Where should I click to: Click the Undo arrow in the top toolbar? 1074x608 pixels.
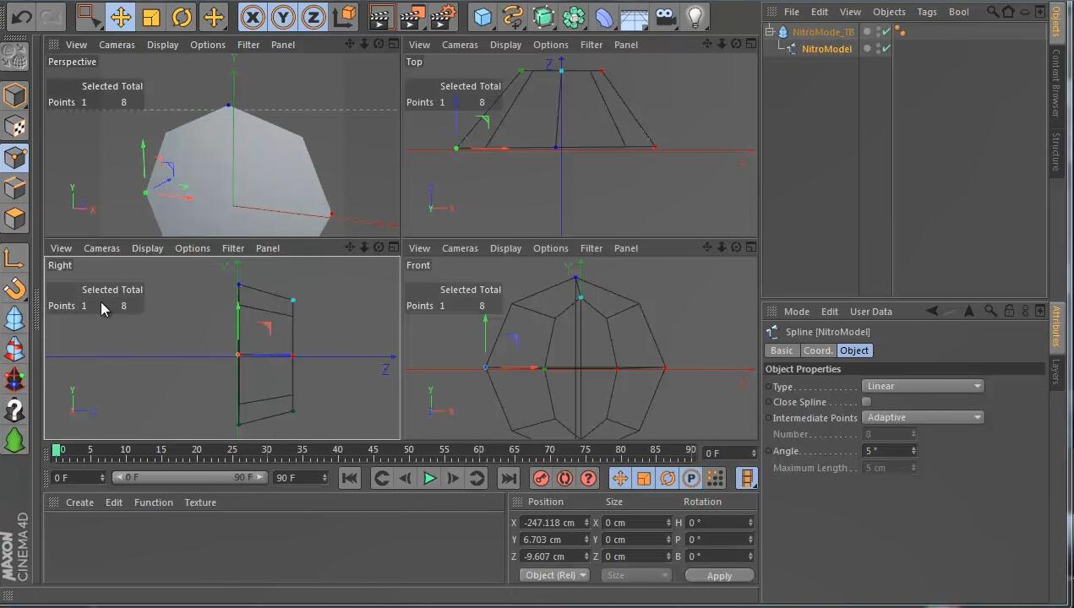point(20,16)
